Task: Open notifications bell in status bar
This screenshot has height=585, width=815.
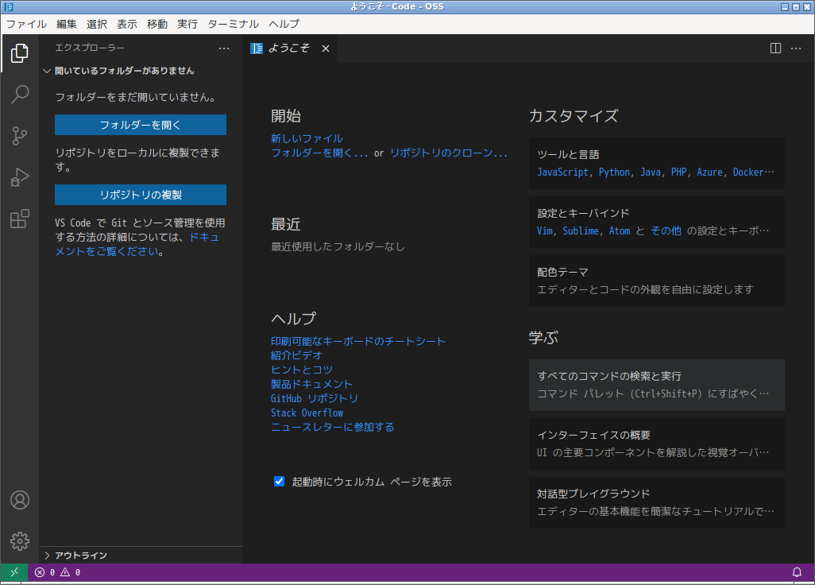Action: click(x=796, y=572)
